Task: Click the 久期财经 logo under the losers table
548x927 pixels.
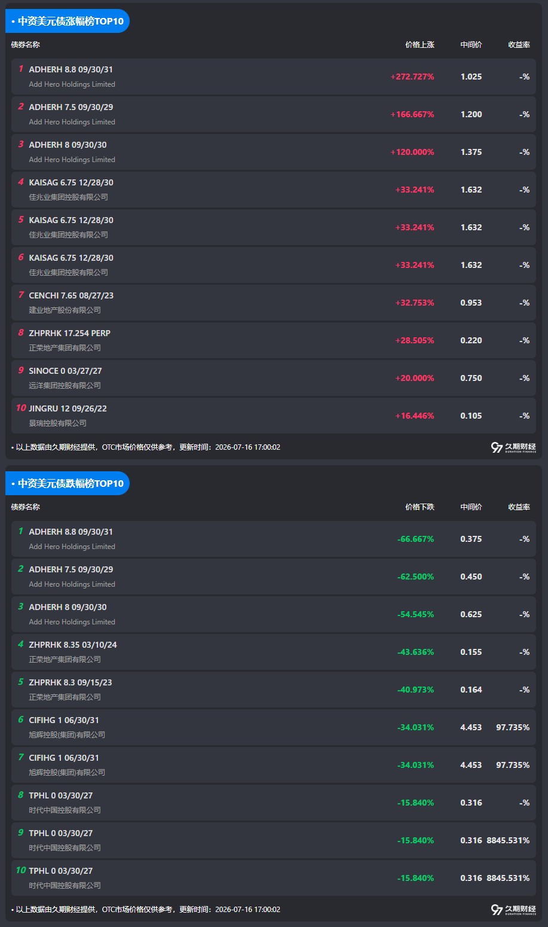Action: click(x=513, y=910)
